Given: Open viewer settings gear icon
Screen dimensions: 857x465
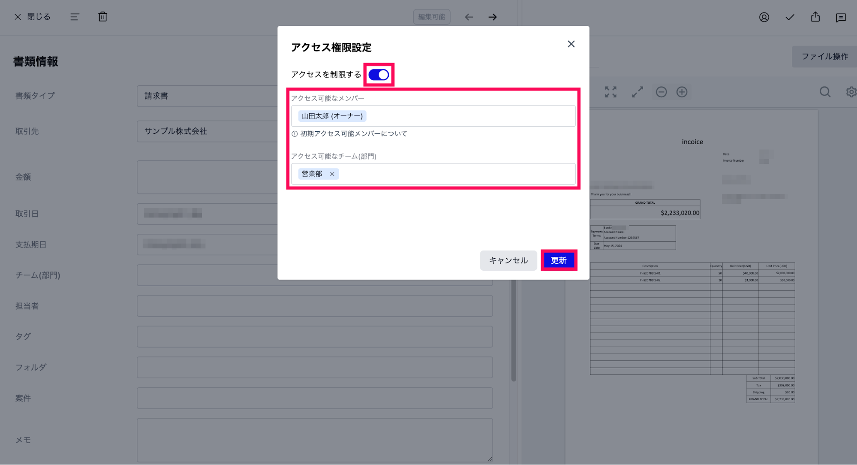Looking at the screenshot, I should [851, 92].
